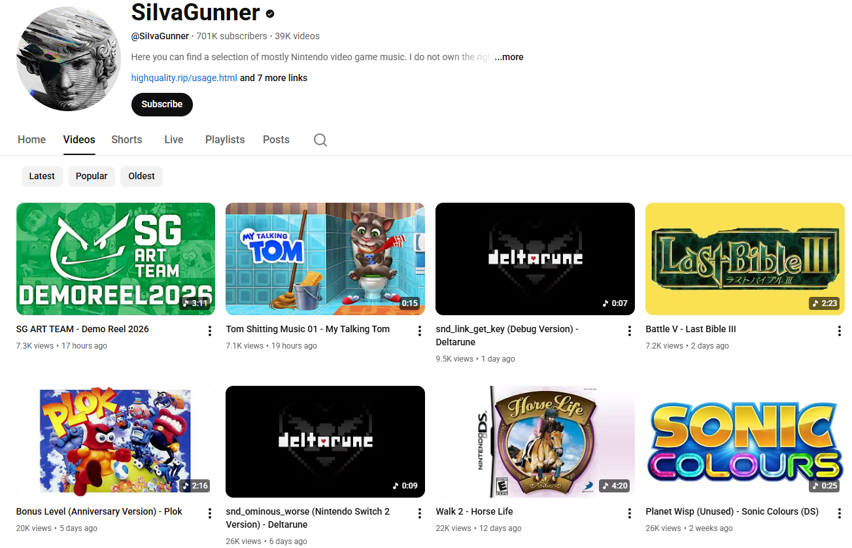Open three-dot menu for Battle V video
The width and height of the screenshot is (852, 548).
[x=840, y=331]
